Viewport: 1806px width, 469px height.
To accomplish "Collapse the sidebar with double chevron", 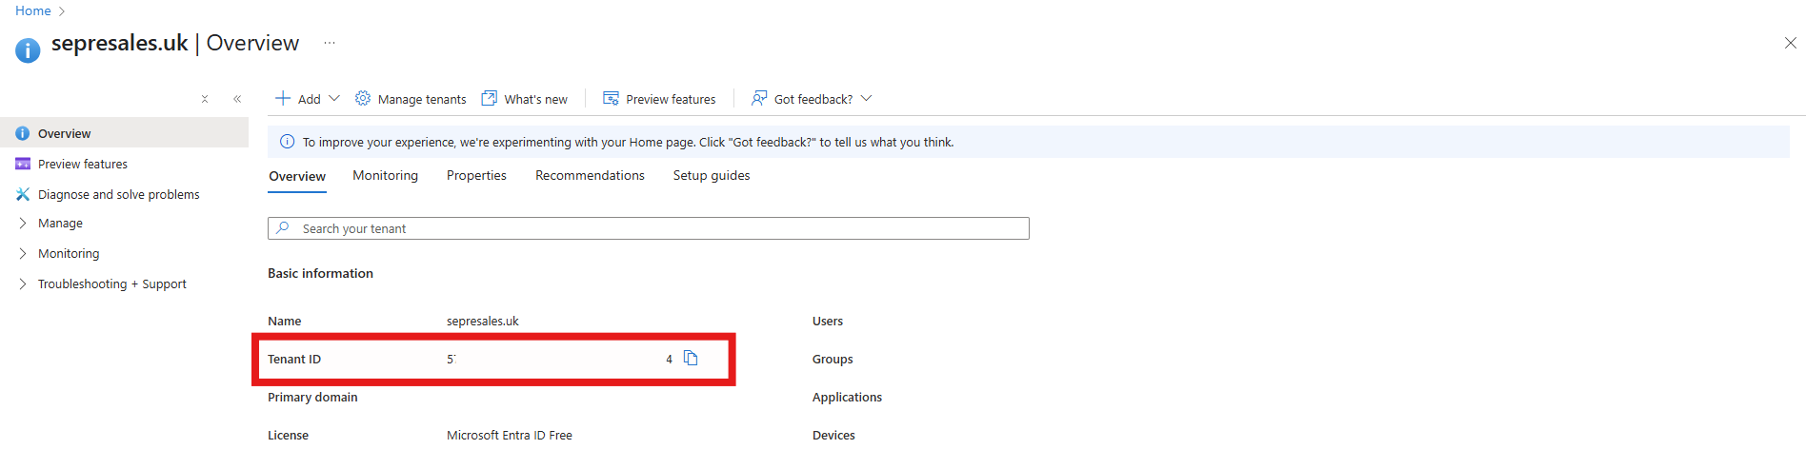I will coord(237,99).
